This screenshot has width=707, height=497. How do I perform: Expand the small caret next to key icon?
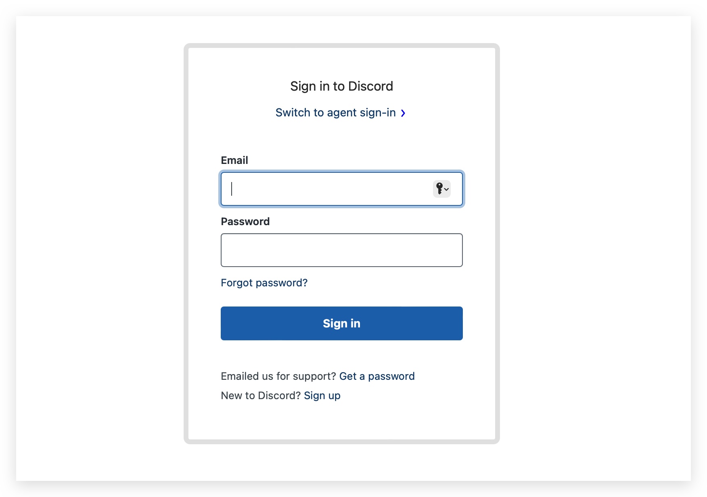[447, 189]
